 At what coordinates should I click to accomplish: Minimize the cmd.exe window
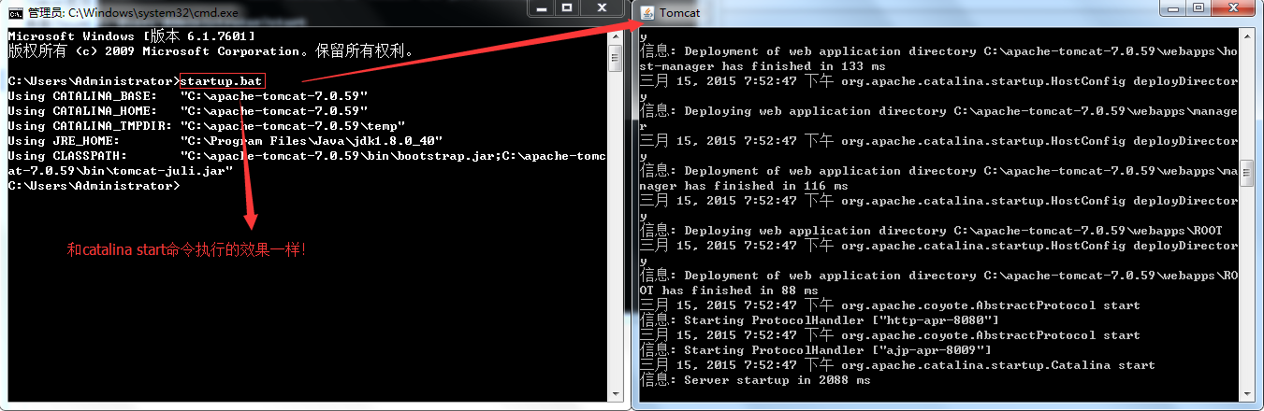point(541,7)
